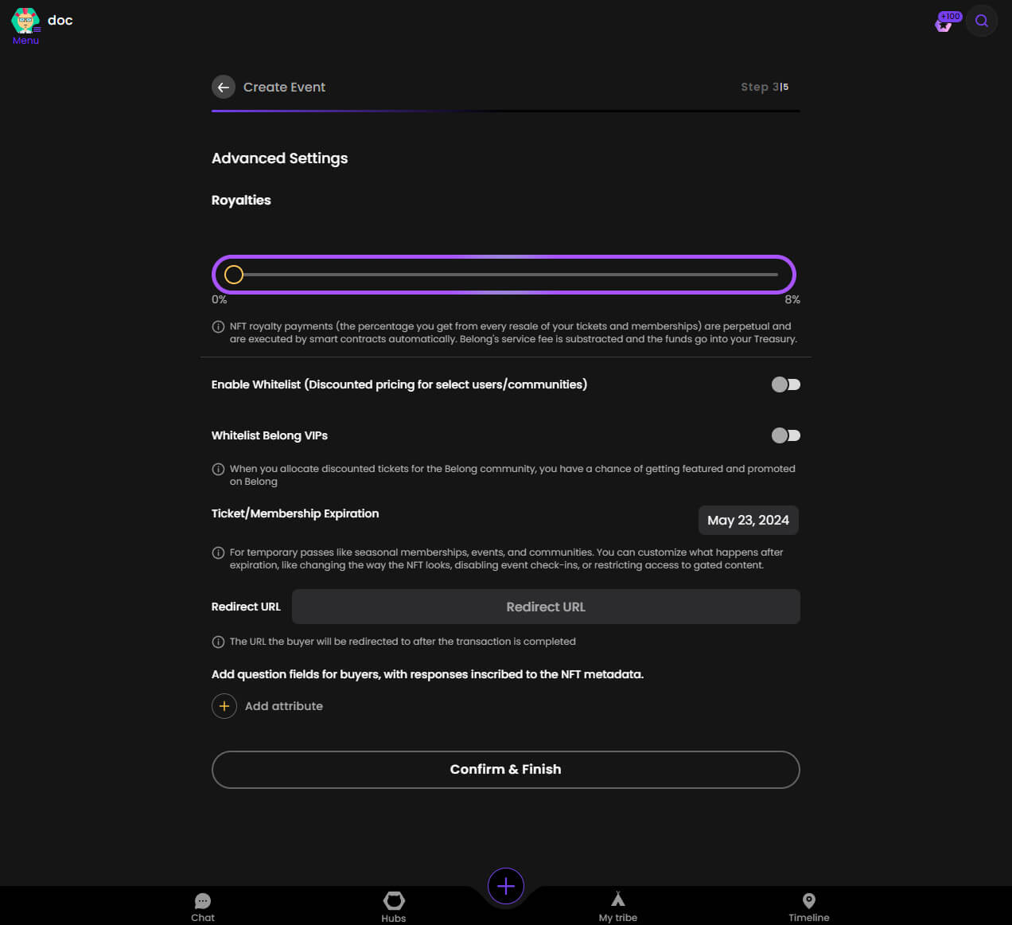The image size is (1012, 925).
Task: Click the info icon under Royalties
Action: click(x=218, y=326)
